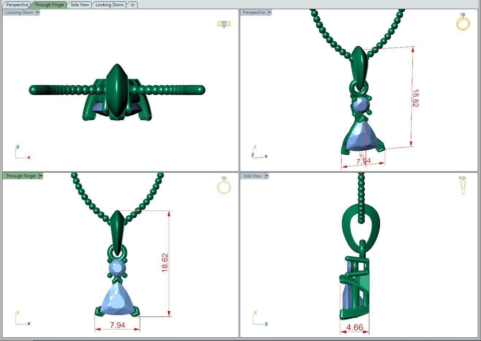
Task: Open the Side View viewport dropdown arrow
Action: (267, 176)
